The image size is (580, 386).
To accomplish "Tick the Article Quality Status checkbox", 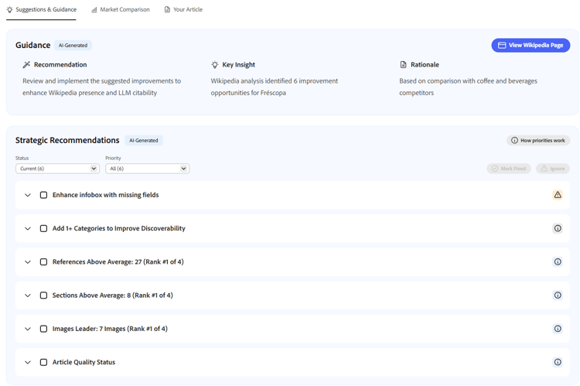I will point(43,362).
